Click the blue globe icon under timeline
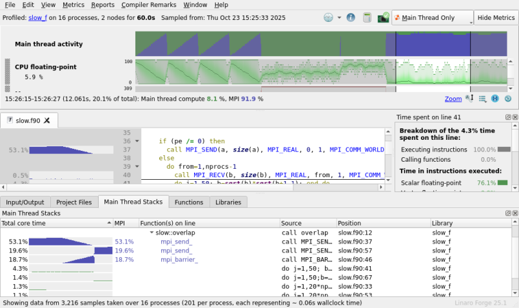The image size is (519, 308). tap(495, 99)
